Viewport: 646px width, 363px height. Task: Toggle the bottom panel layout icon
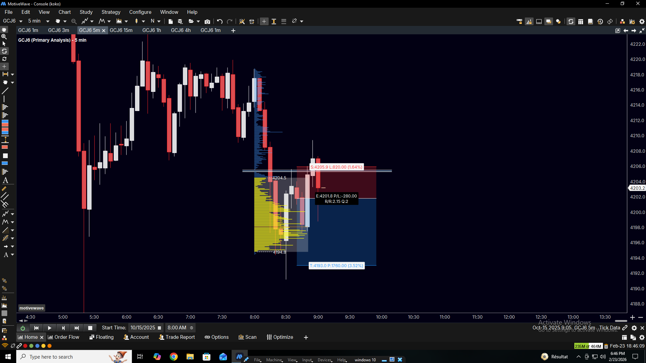[539, 21]
